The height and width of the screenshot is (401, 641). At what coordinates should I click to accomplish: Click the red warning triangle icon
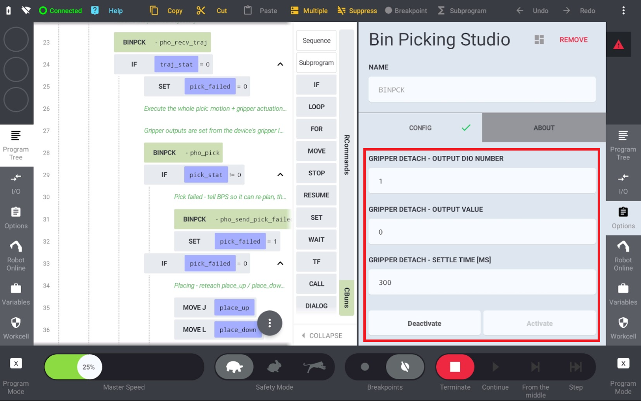(x=618, y=45)
